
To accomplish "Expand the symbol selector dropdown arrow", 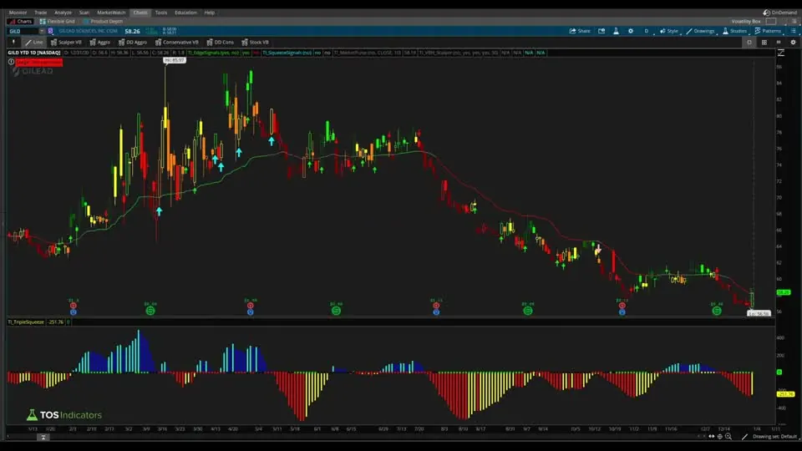I will pos(42,31).
